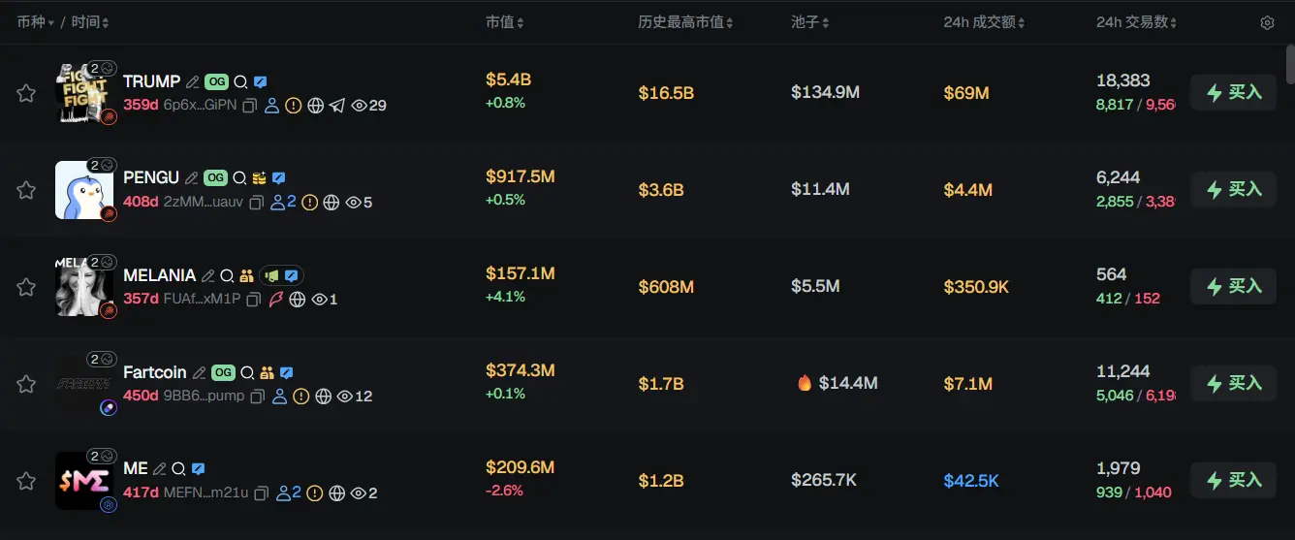Sort by 24h 成交额 column
This screenshot has height=540, width=1295.
coord(984,22)
